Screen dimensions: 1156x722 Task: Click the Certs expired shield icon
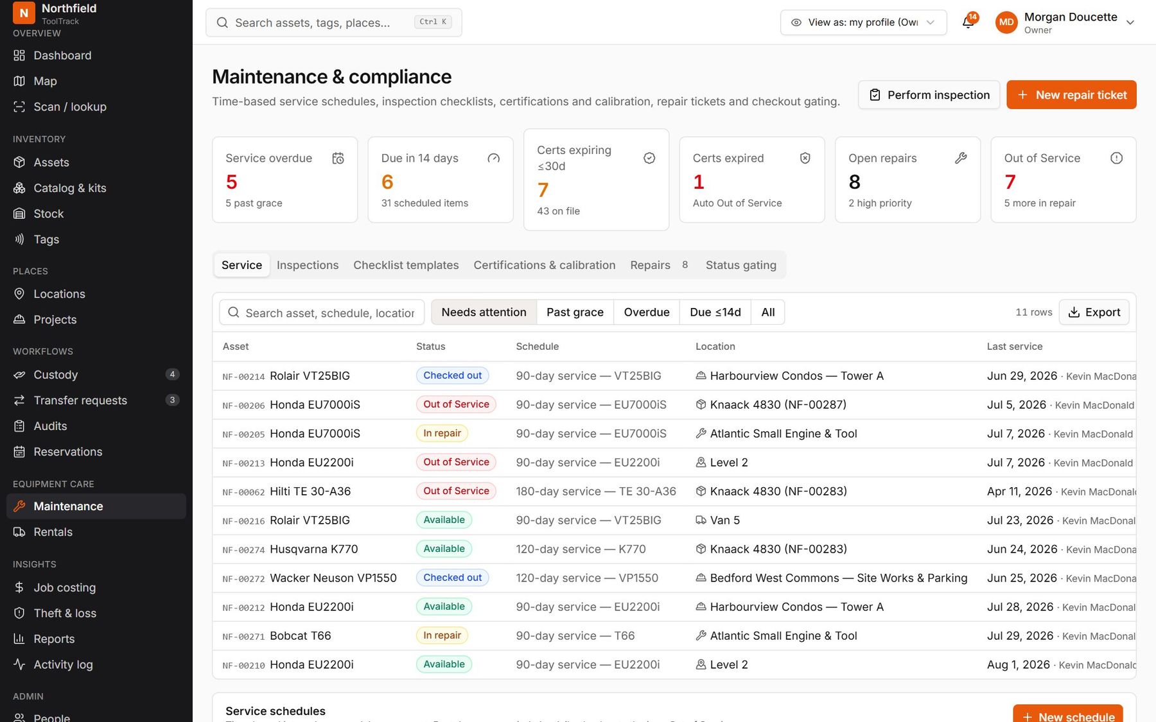coord(805,158)
